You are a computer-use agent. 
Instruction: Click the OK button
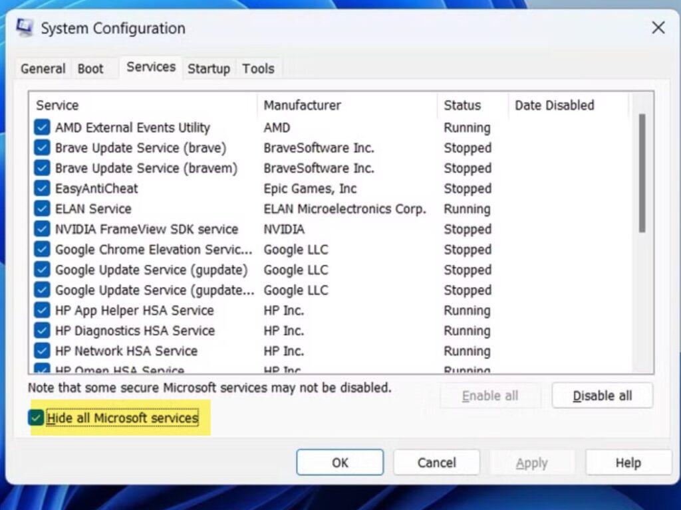pos(340,463)
